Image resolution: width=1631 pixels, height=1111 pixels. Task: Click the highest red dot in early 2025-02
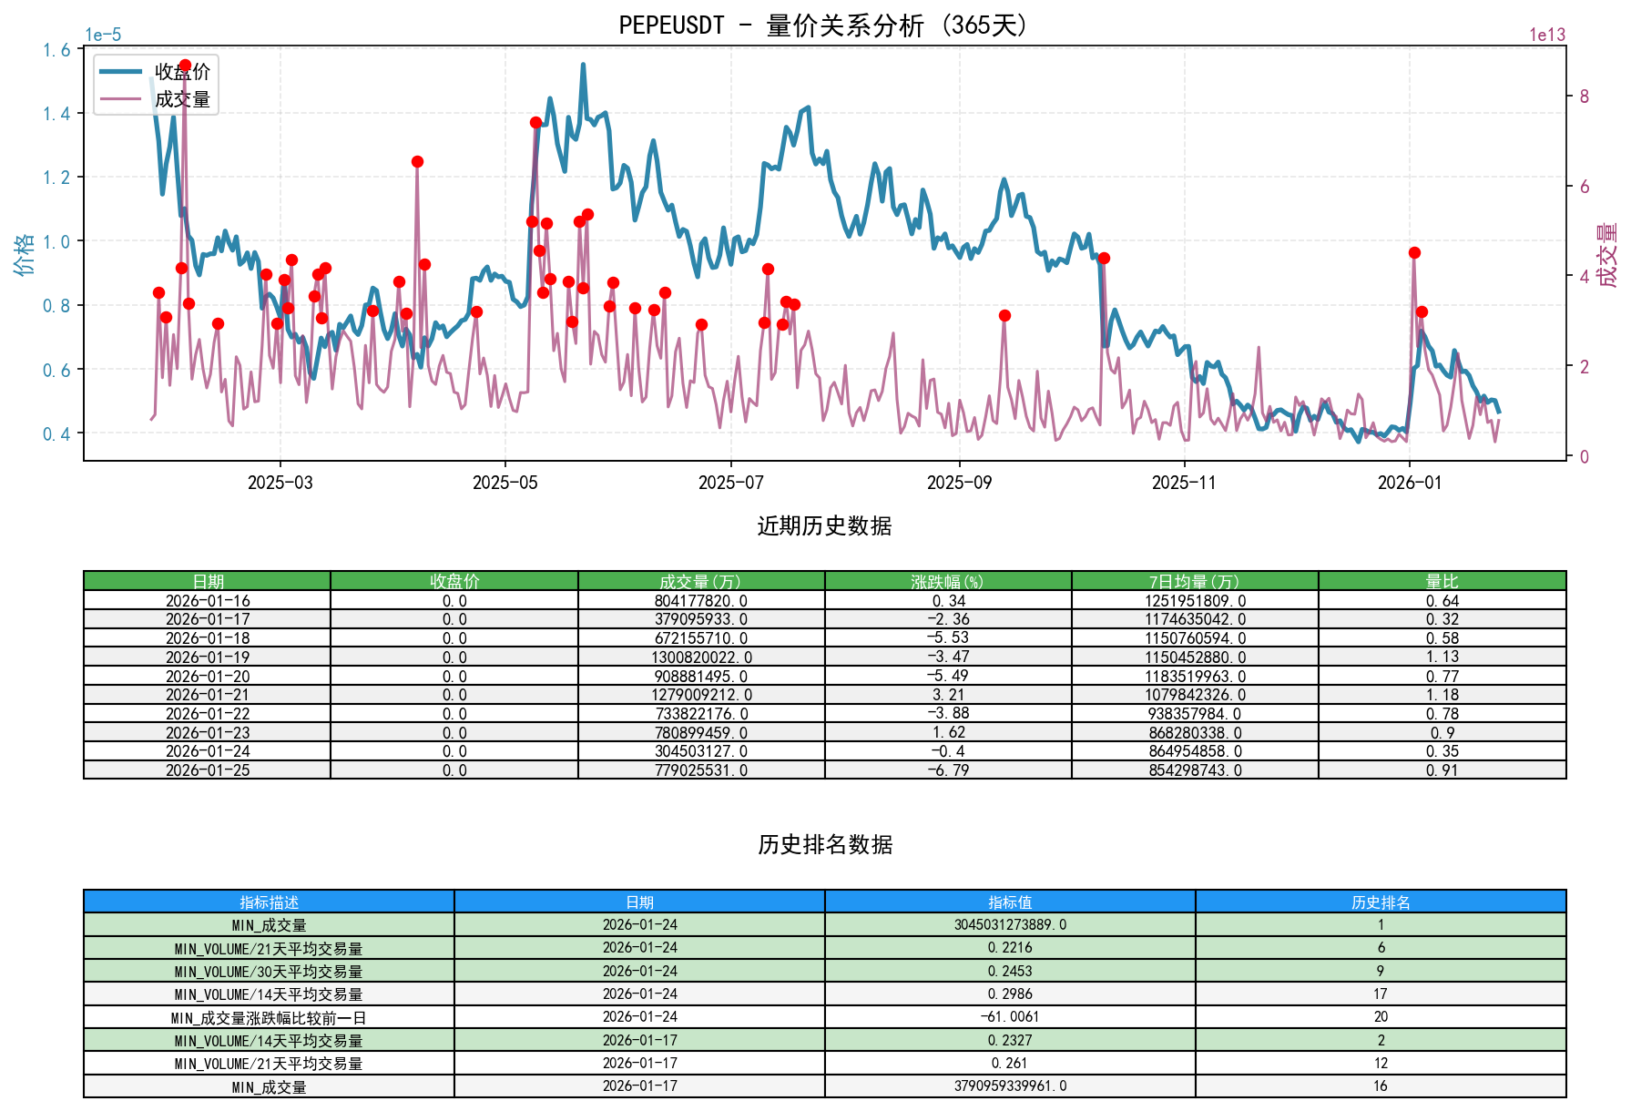pyautogui.click(x=184, y=63)
